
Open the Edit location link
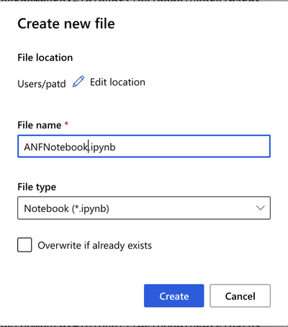click(x=117, y=82)
